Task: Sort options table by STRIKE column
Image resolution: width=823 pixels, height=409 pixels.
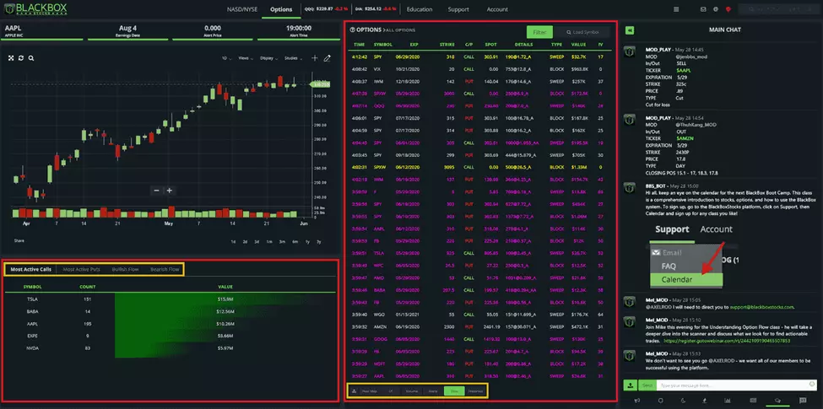Action: pos(449,45)
